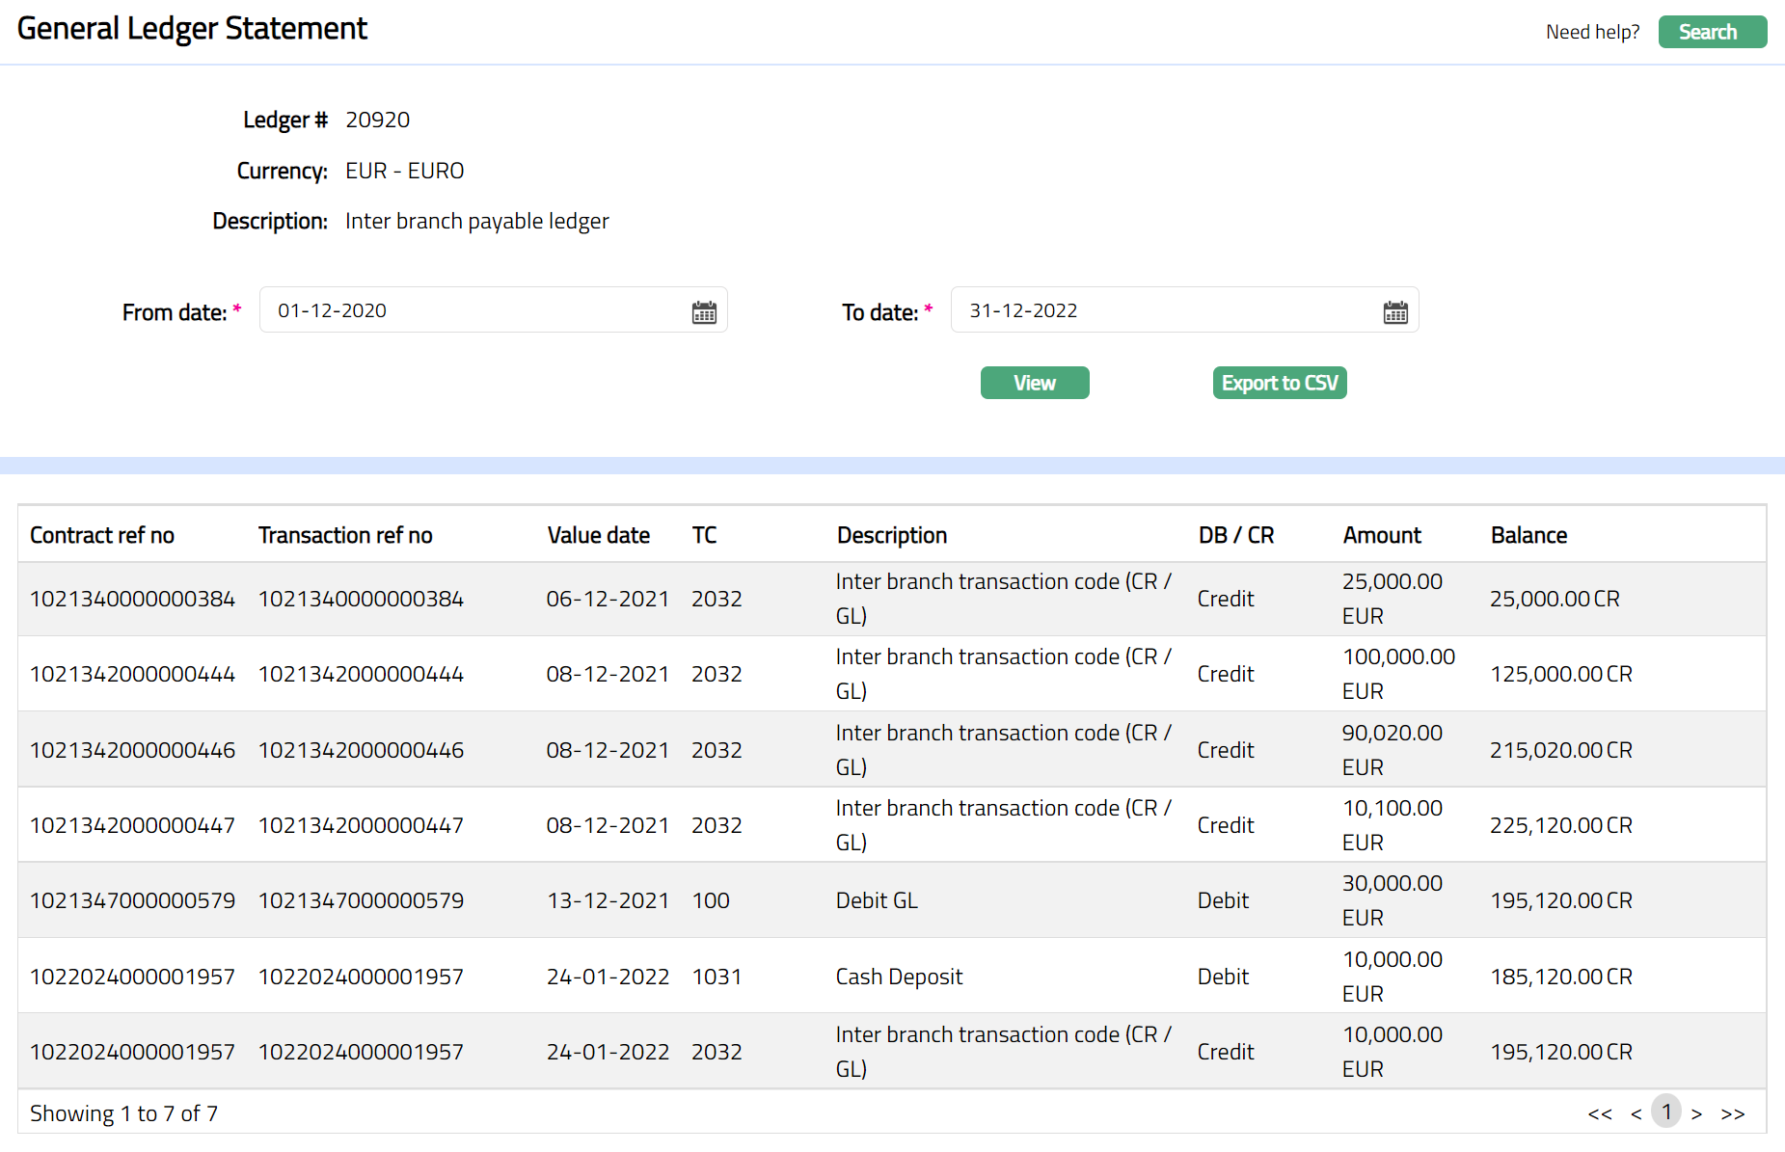Viewport: 1785px width, 1152px height.
Task: Click the Balance column header
Action: (1528, 535)
